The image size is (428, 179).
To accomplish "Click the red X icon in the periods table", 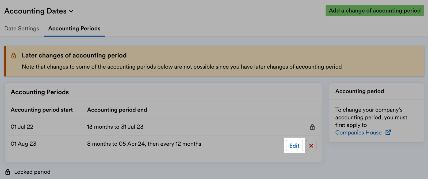I will (311, 145).
